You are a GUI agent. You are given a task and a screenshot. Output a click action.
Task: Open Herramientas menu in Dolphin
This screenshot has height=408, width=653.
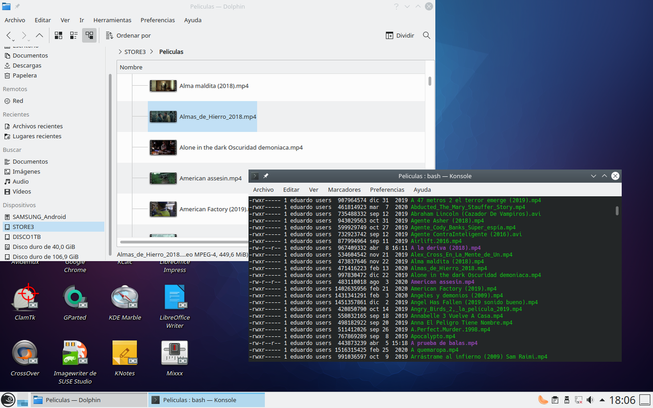(112, 20)
